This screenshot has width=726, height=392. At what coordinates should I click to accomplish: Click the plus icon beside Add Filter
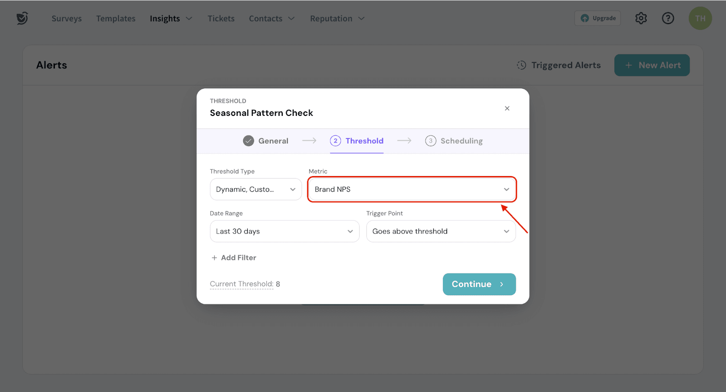click(214, 258)
